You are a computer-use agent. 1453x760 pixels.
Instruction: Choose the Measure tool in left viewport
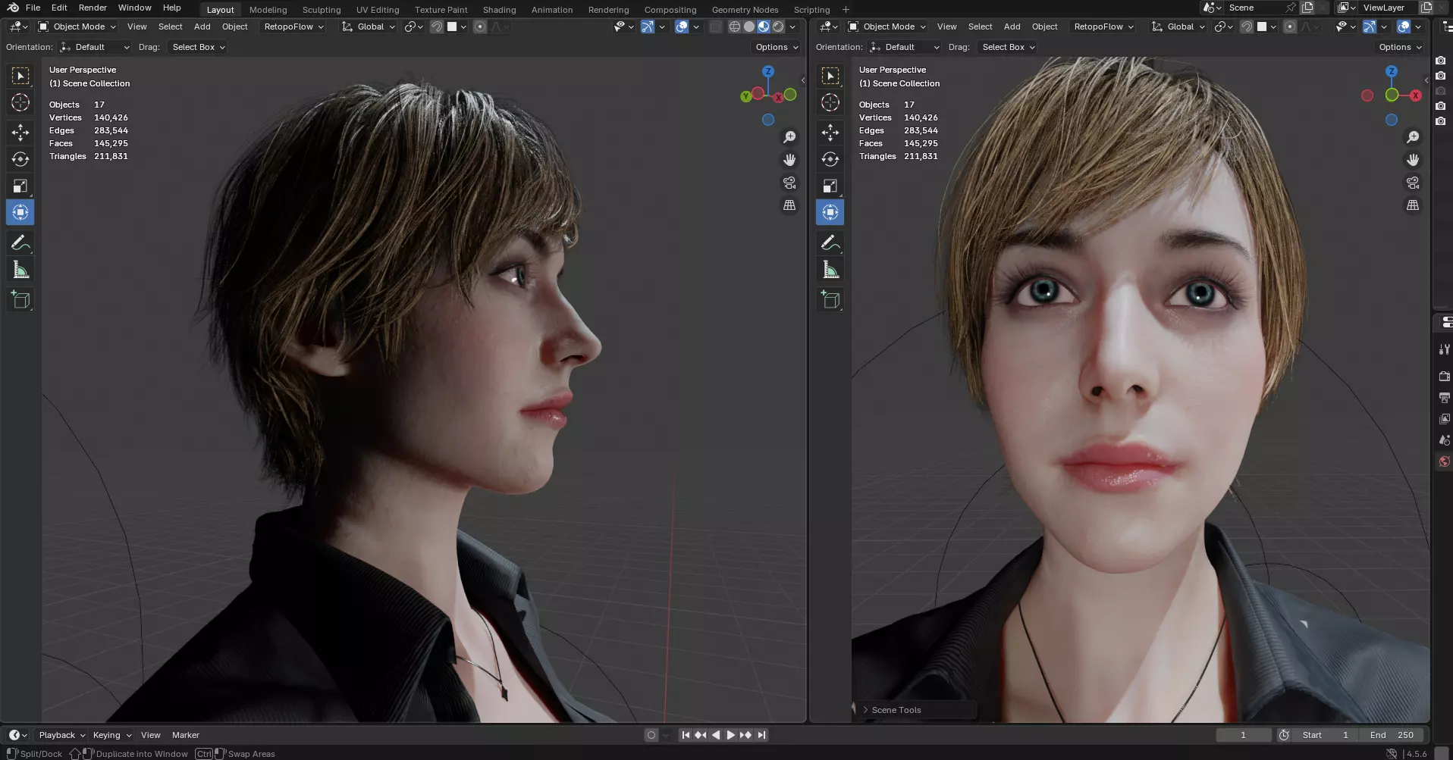[20, 270]
